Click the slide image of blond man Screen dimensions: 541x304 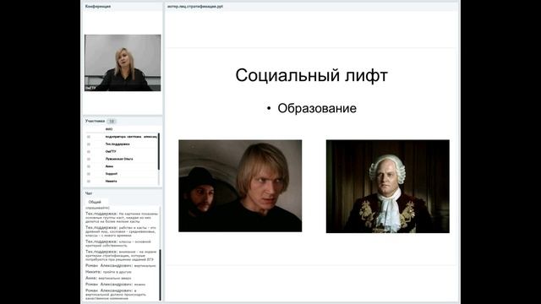click(240, 186)
